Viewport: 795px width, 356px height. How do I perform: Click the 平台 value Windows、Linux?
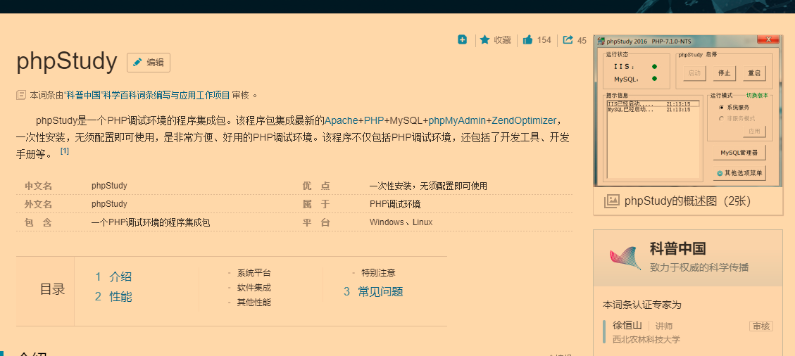point(401,222)
